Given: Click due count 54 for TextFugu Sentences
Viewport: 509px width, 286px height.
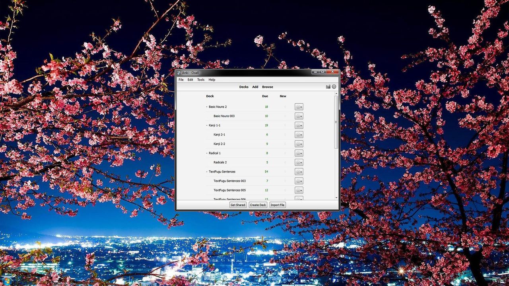Looking at the screenshot, I should tap(266, 172).
